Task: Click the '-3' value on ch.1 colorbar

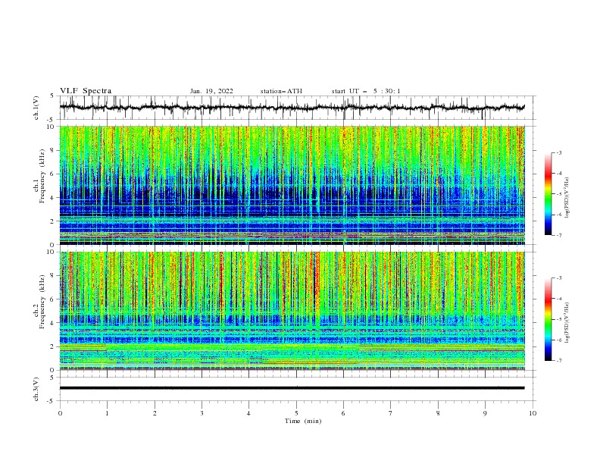Action: point(559,152)
